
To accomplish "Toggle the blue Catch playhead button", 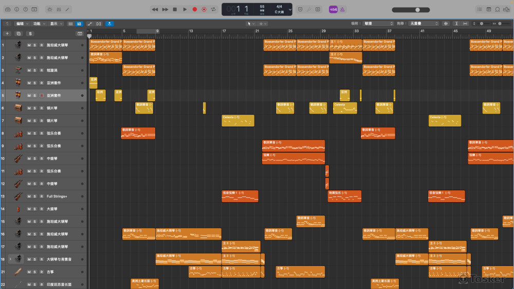I will tap(109, 24).
